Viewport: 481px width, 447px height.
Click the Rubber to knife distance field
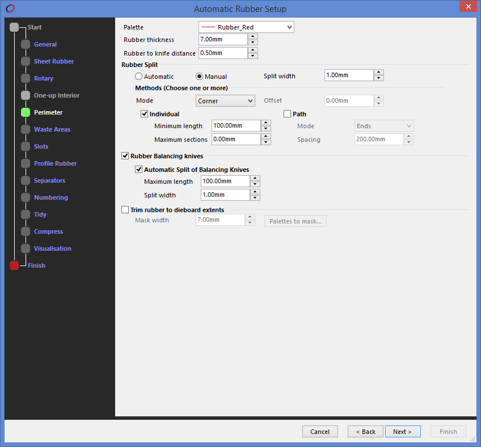[x=223, y=53]
